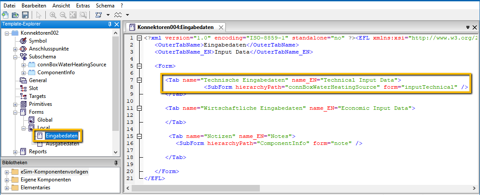Collapse the Notizen Tab fold at line 15
The image size is (480, 195).
pos(139,136)
